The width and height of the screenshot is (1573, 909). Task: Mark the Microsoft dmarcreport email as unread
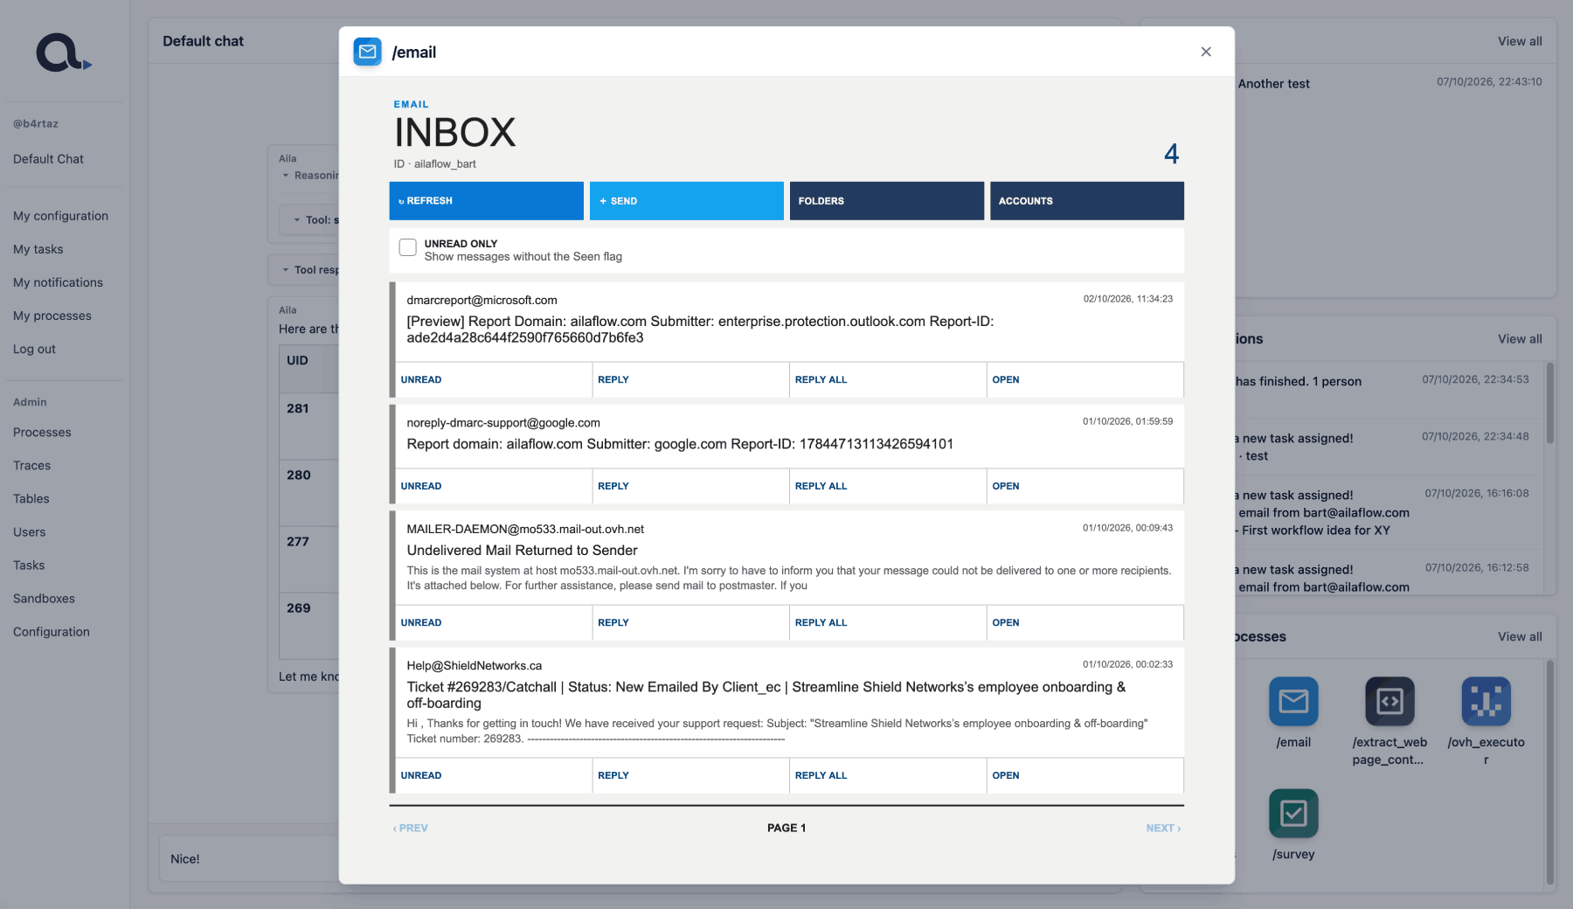point(494,380)
